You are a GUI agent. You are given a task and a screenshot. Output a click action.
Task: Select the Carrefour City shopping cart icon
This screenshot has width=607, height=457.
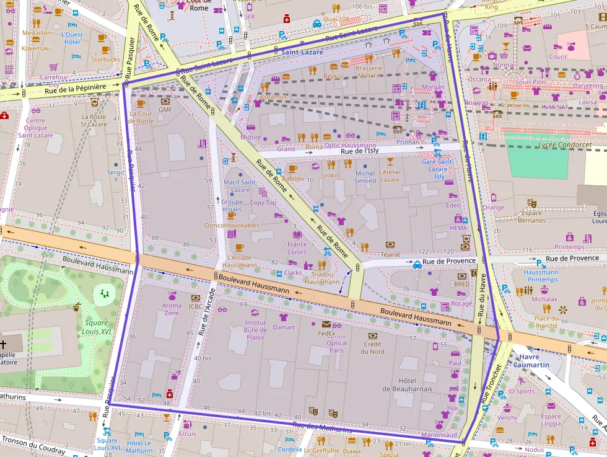click(53, 67)
